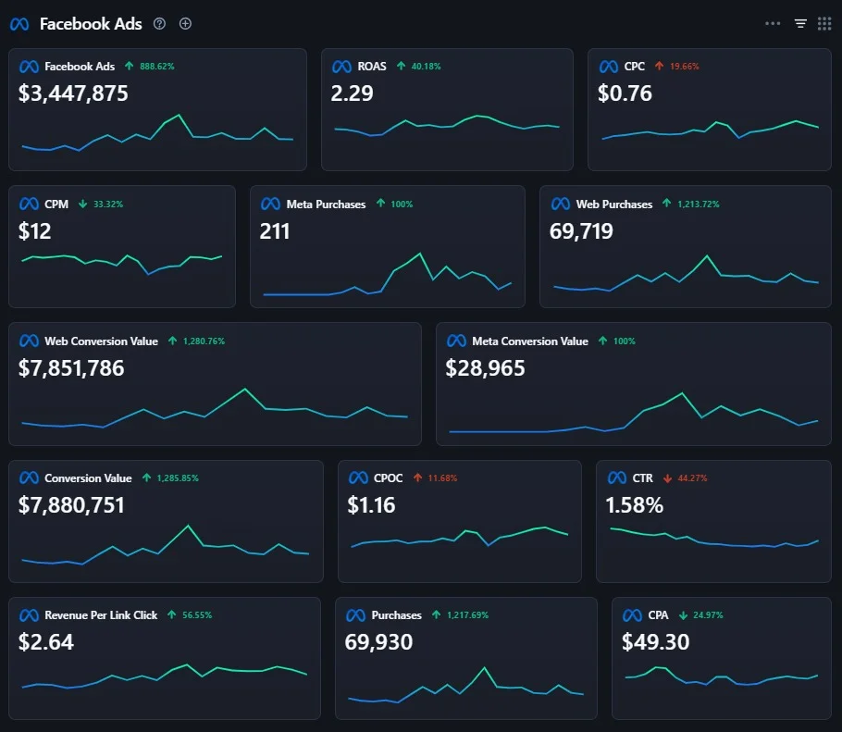
Task: Select the $0.76 CPC value
Action: 625,93
